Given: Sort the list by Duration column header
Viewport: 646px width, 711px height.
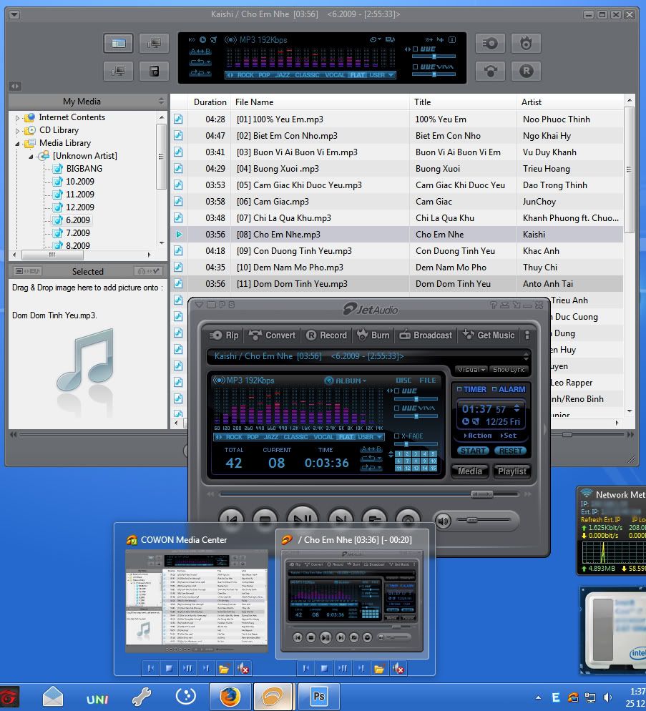Looking at the screenshot, I should (x=210, y=102).
